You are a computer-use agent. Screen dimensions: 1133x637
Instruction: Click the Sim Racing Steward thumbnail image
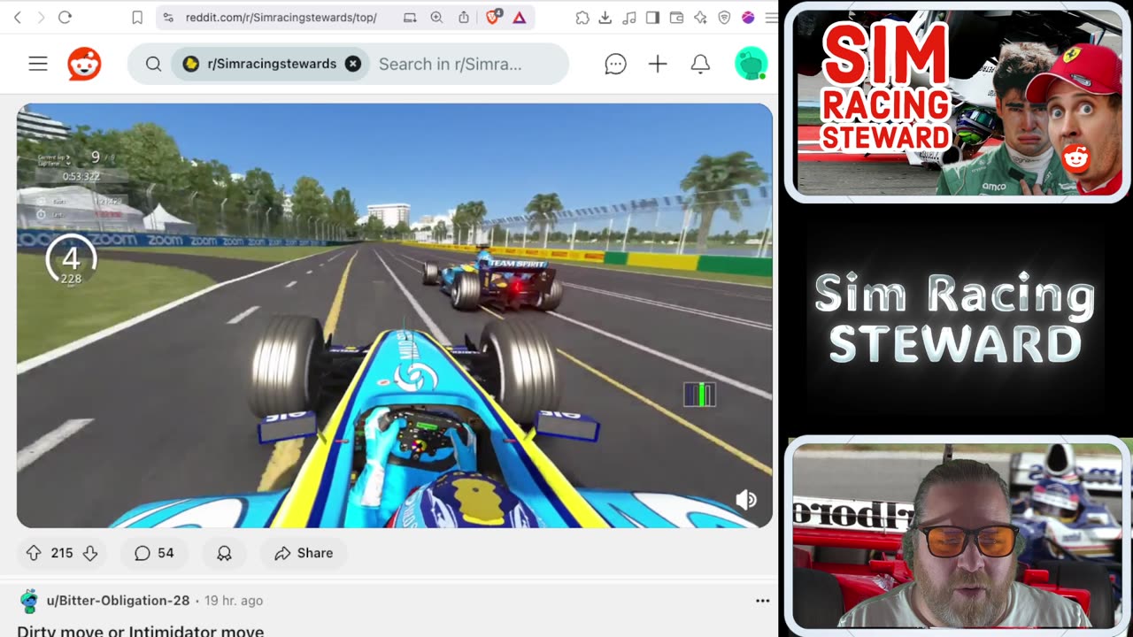(x=958, y=103)
